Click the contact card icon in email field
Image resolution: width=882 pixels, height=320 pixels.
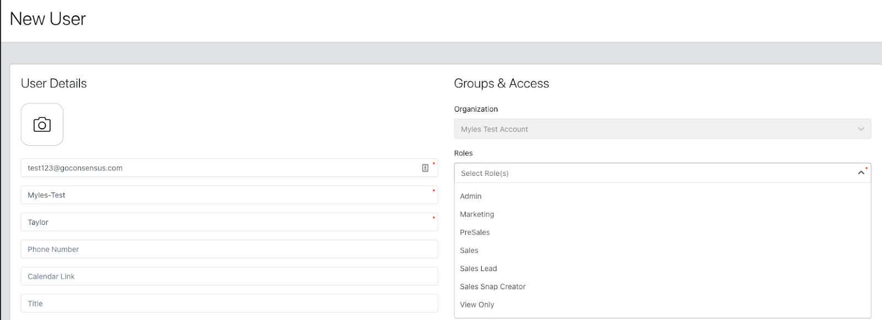click(425, 168)
